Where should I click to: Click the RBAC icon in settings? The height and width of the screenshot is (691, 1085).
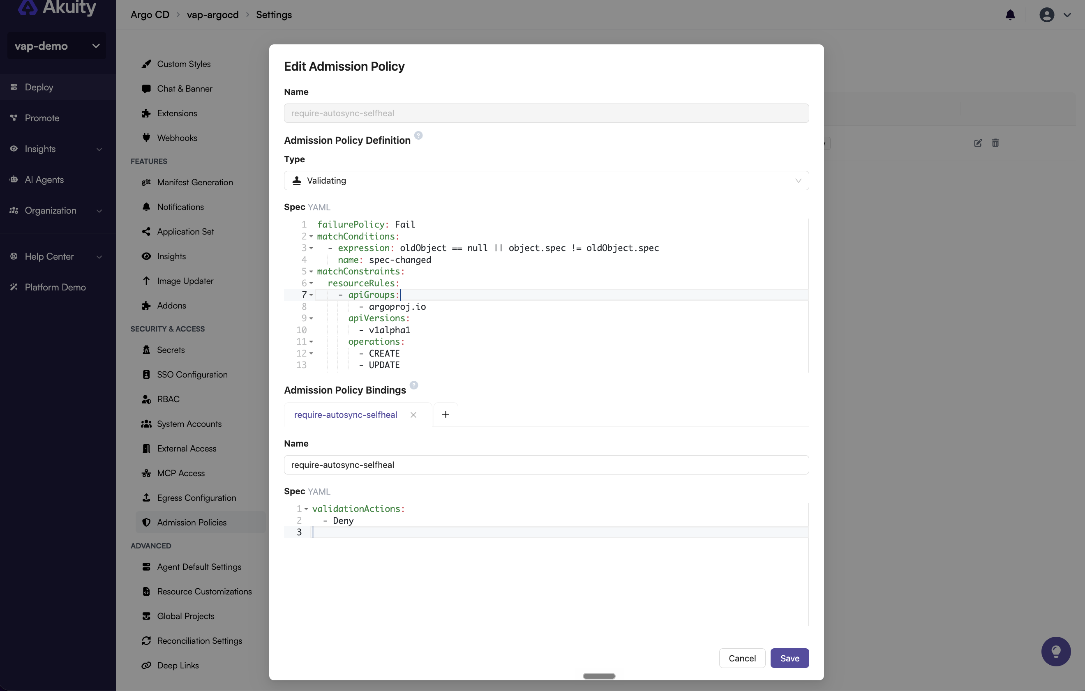pos(146,399)
